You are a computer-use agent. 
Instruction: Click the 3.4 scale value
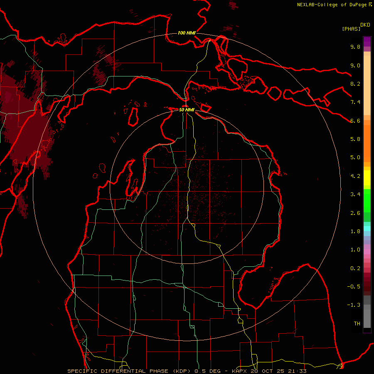[x=355, y=194]
